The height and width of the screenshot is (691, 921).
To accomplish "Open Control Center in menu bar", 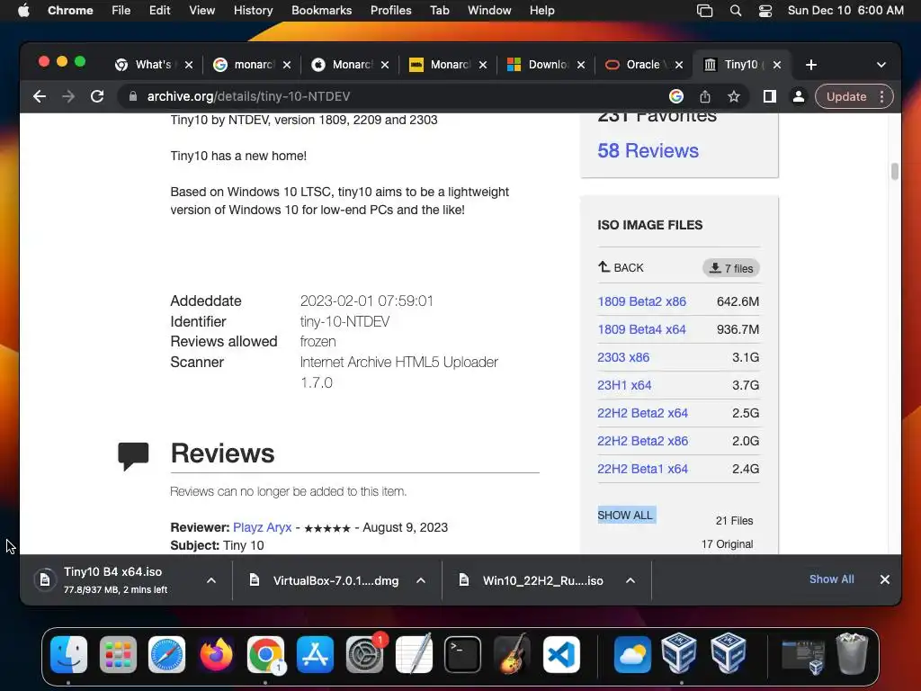I will (765, 11).
